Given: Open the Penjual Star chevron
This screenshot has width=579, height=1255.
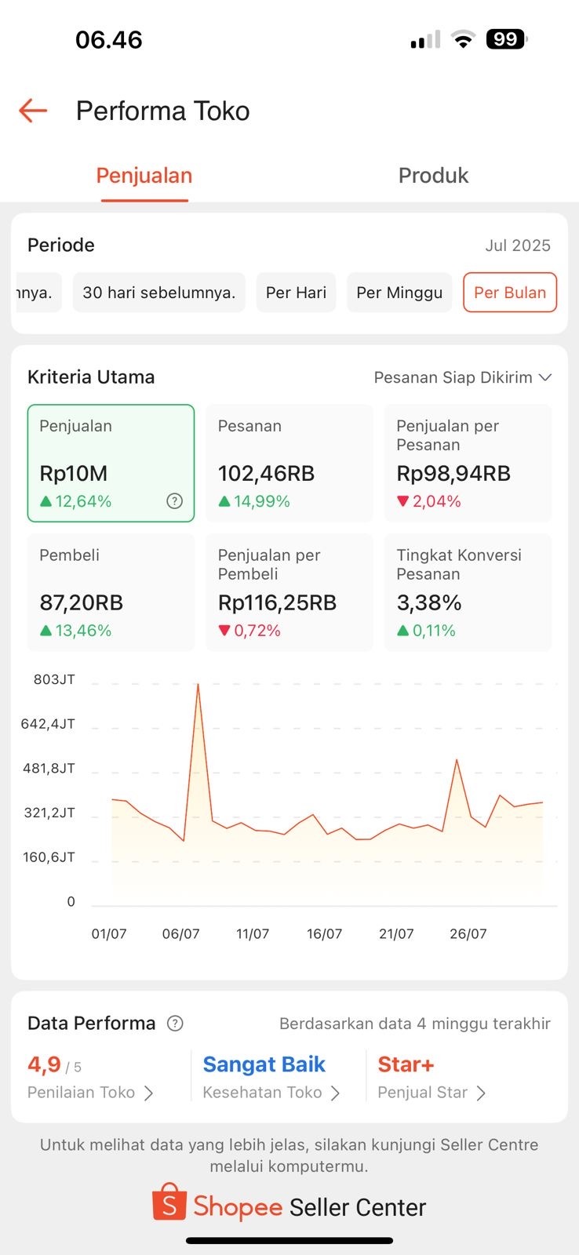Looking at the screenshot, I should 481,1093.
